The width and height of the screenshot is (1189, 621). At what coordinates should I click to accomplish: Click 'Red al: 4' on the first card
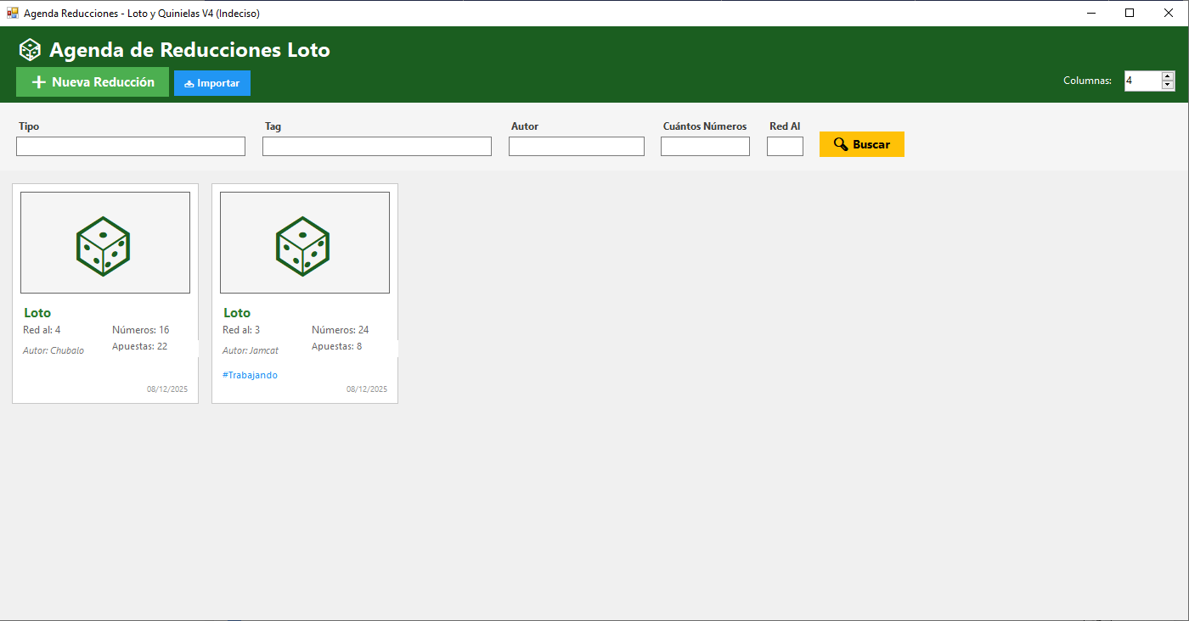(x=42, y=330)
